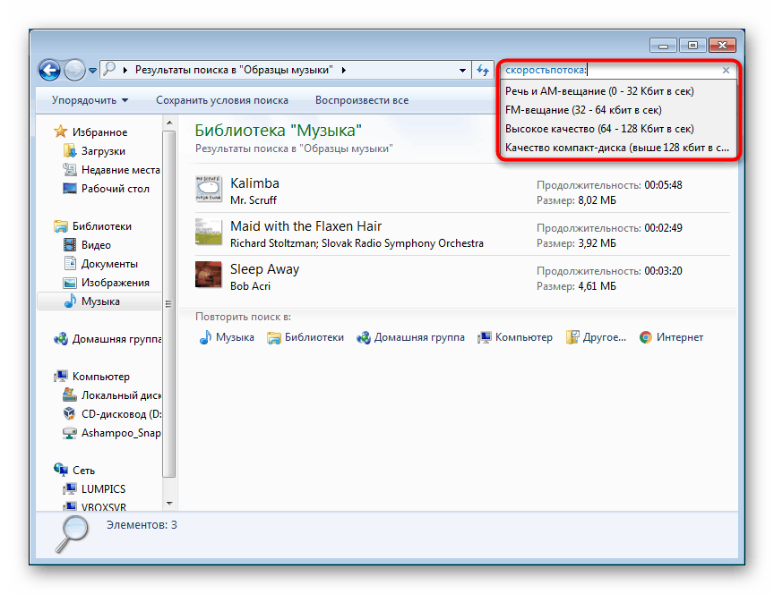
Task: Open the Ashampoo_Snap drive icon
Action: point(70,433)
